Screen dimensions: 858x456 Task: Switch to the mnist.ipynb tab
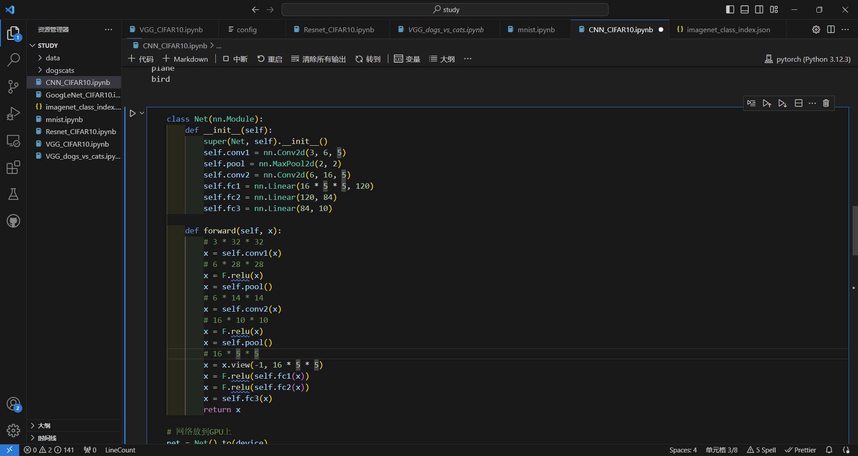point(535,30)
